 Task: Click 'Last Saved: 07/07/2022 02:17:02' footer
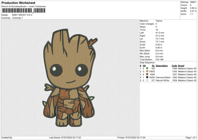click(x=65, y=137)
